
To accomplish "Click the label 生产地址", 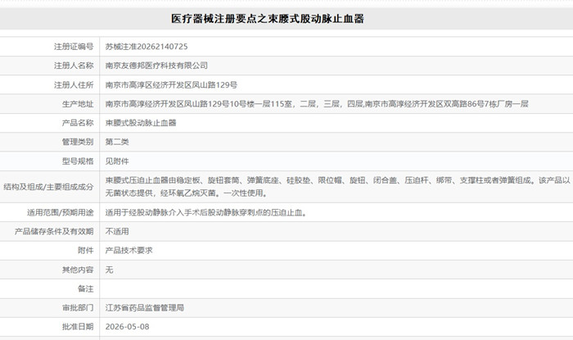I will coord(78,104).
